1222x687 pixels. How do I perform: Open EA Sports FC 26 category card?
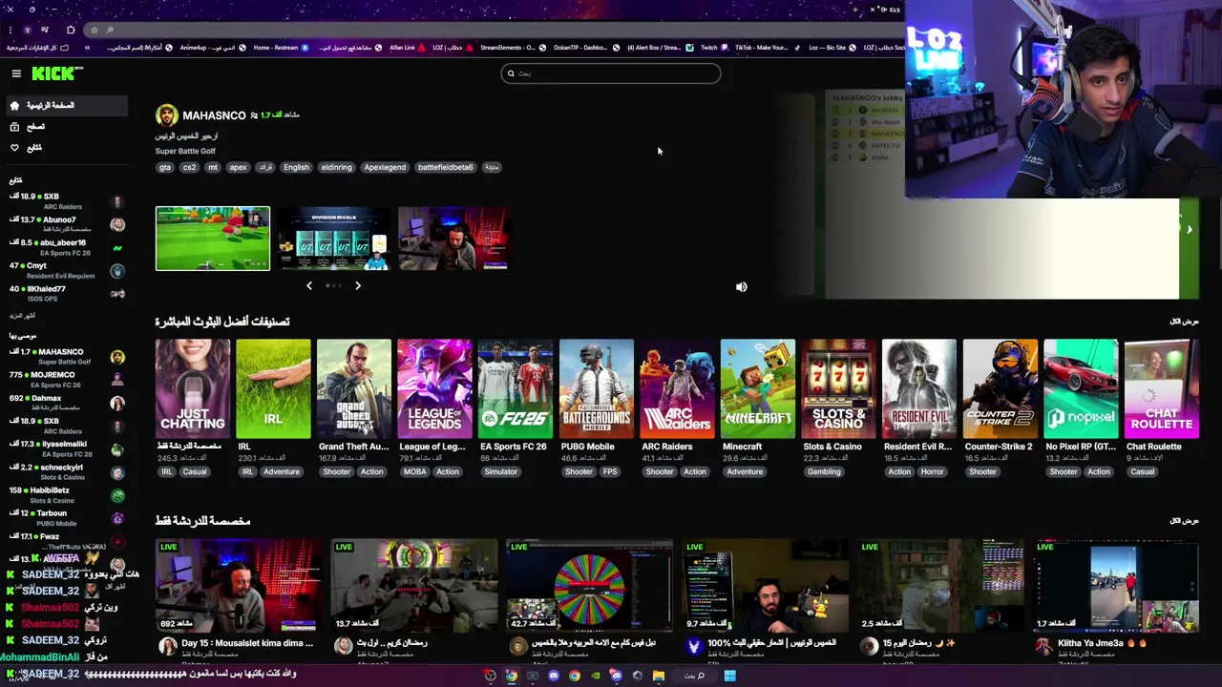tap(516, 389)
